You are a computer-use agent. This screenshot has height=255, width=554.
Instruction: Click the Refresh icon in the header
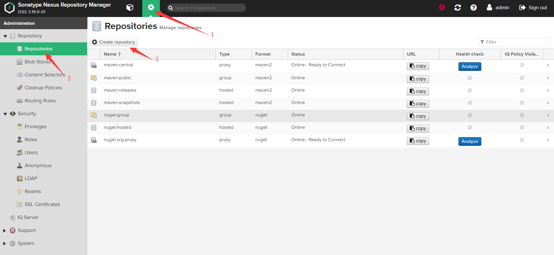458,7
